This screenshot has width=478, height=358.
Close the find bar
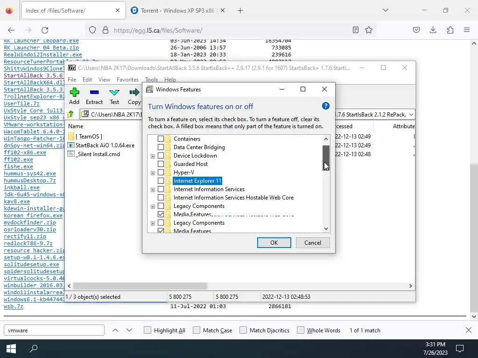(469, 330)
